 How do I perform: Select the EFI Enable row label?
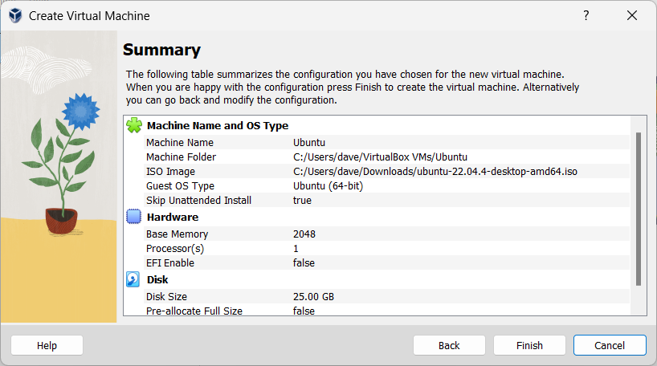(x=170, y=263)
